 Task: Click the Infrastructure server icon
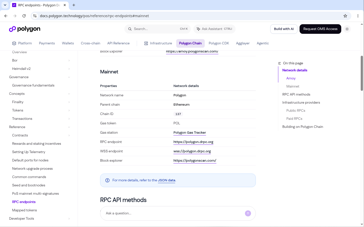tap(146, 43)
